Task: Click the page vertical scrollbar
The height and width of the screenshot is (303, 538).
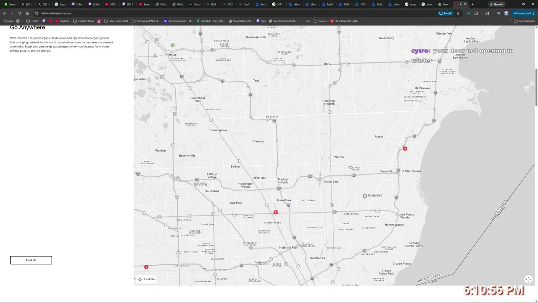Action: point(536,87)
